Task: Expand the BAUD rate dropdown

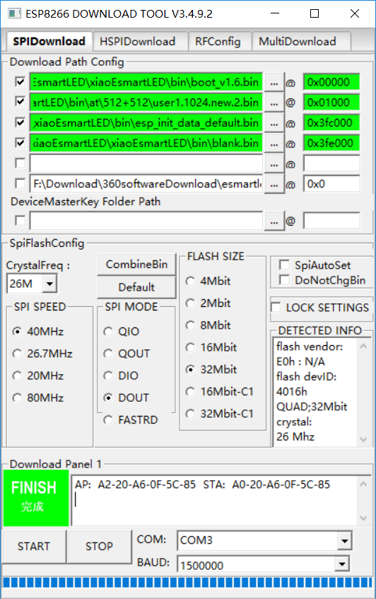Action: pyautogui.click(x=342, y=564)
